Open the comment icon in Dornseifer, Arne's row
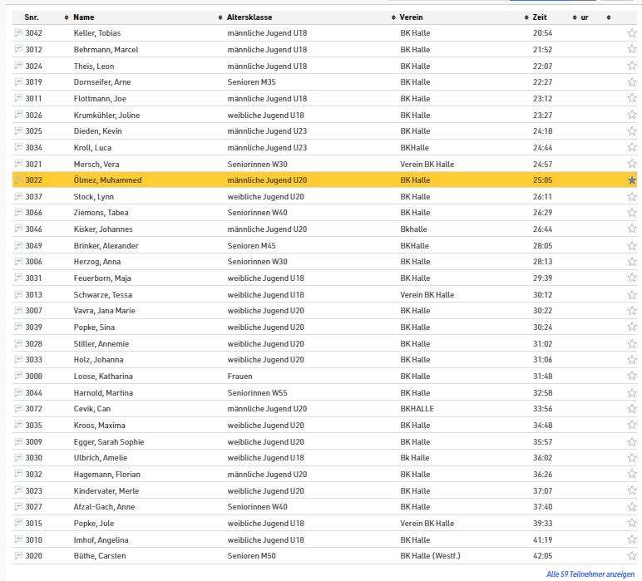Image resolution: width=642 pixels, height=581 pixels. tap(18, 82)
